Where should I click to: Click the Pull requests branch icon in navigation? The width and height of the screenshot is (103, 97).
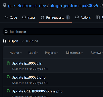[x=43, y=17]
